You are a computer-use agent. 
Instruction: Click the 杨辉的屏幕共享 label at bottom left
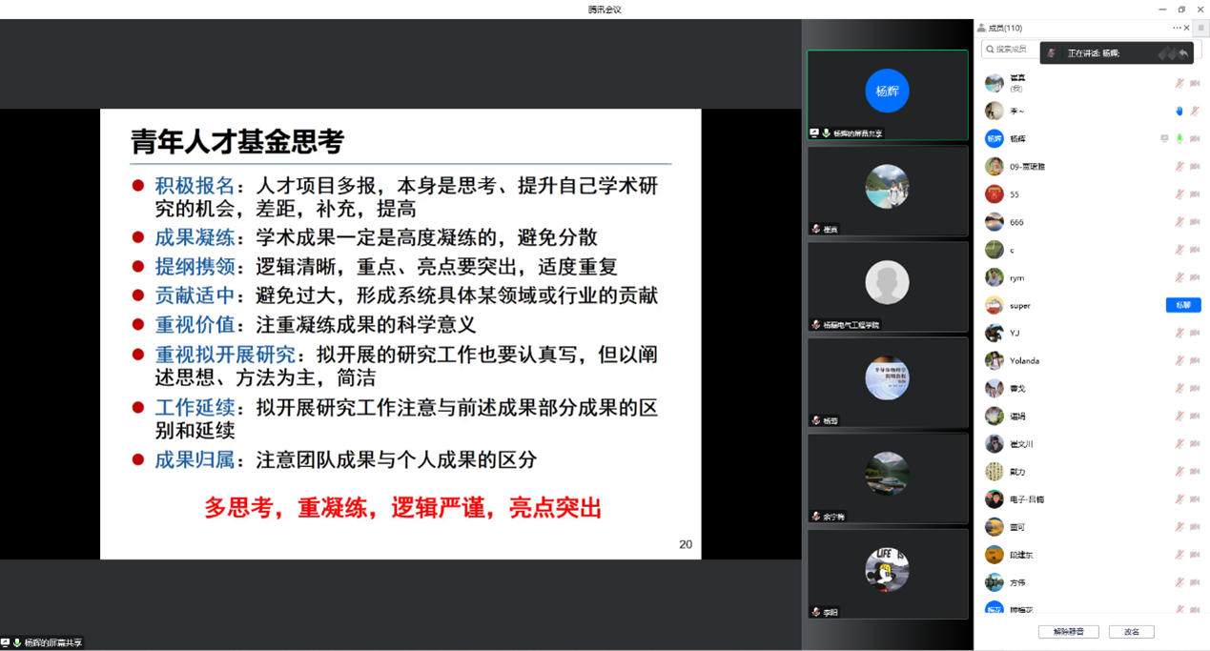(x=52, y=643)
